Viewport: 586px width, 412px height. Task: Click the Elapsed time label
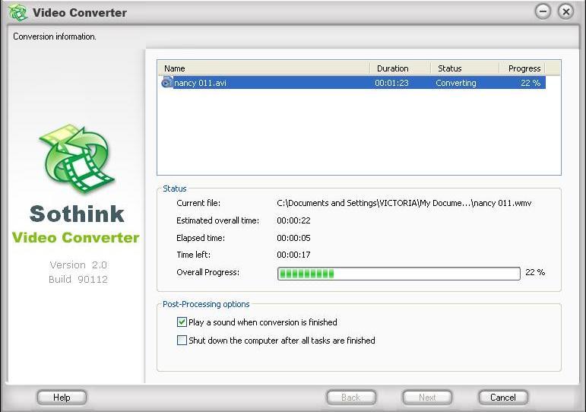point(201,238)
